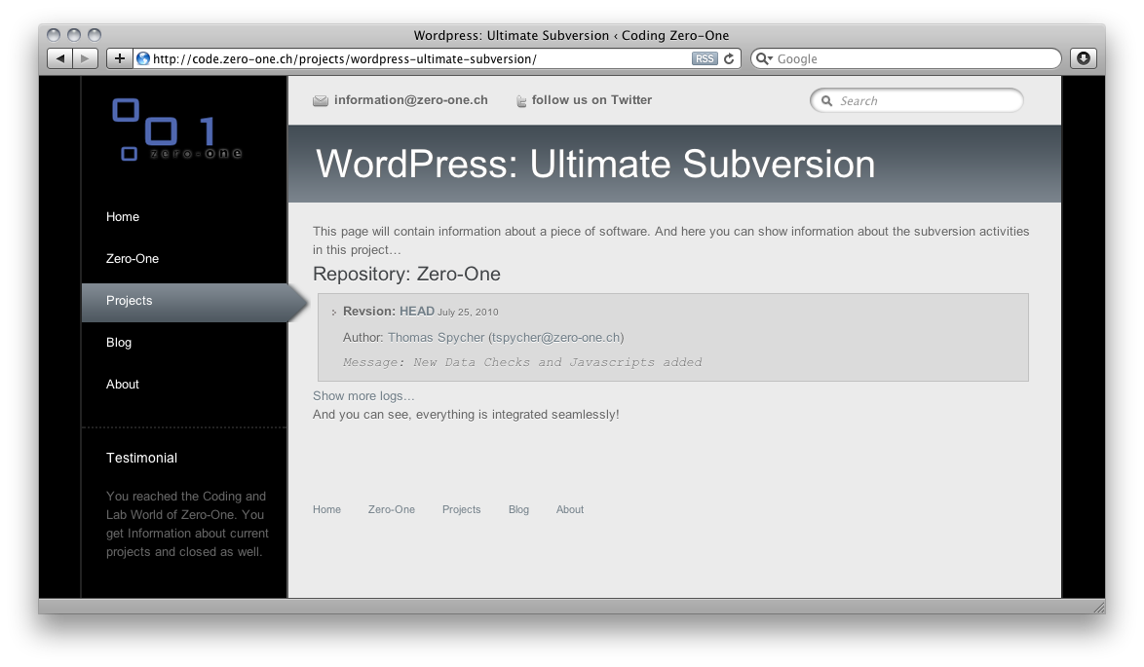Go forward with the browser forward arrow
This screenshot has height=667, width=1144.
click(x=85, y=58)
